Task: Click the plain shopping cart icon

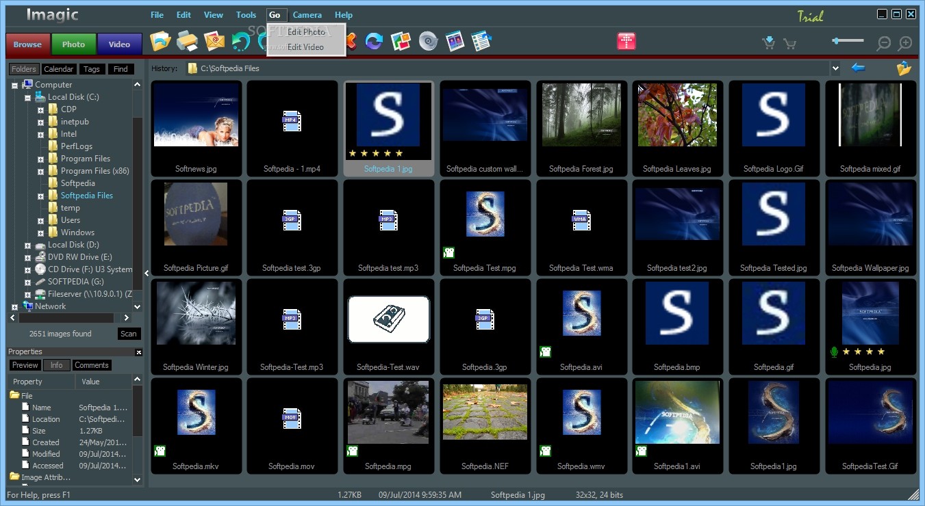Action: pos(789,44)
